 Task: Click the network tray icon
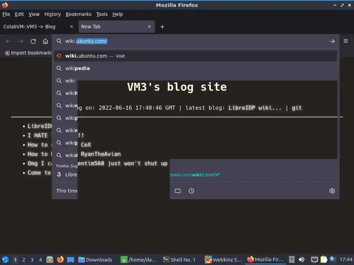(314, 259)
